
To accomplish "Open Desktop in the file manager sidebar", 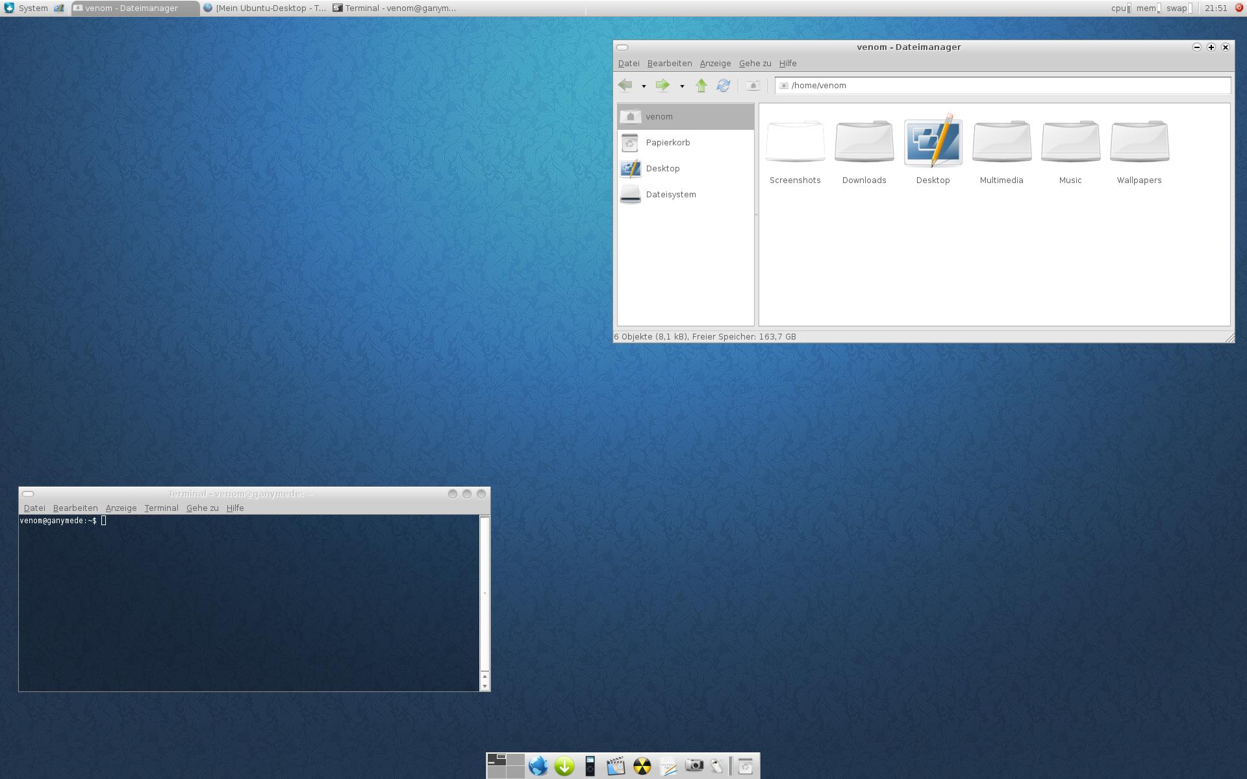I will [686, 169].
